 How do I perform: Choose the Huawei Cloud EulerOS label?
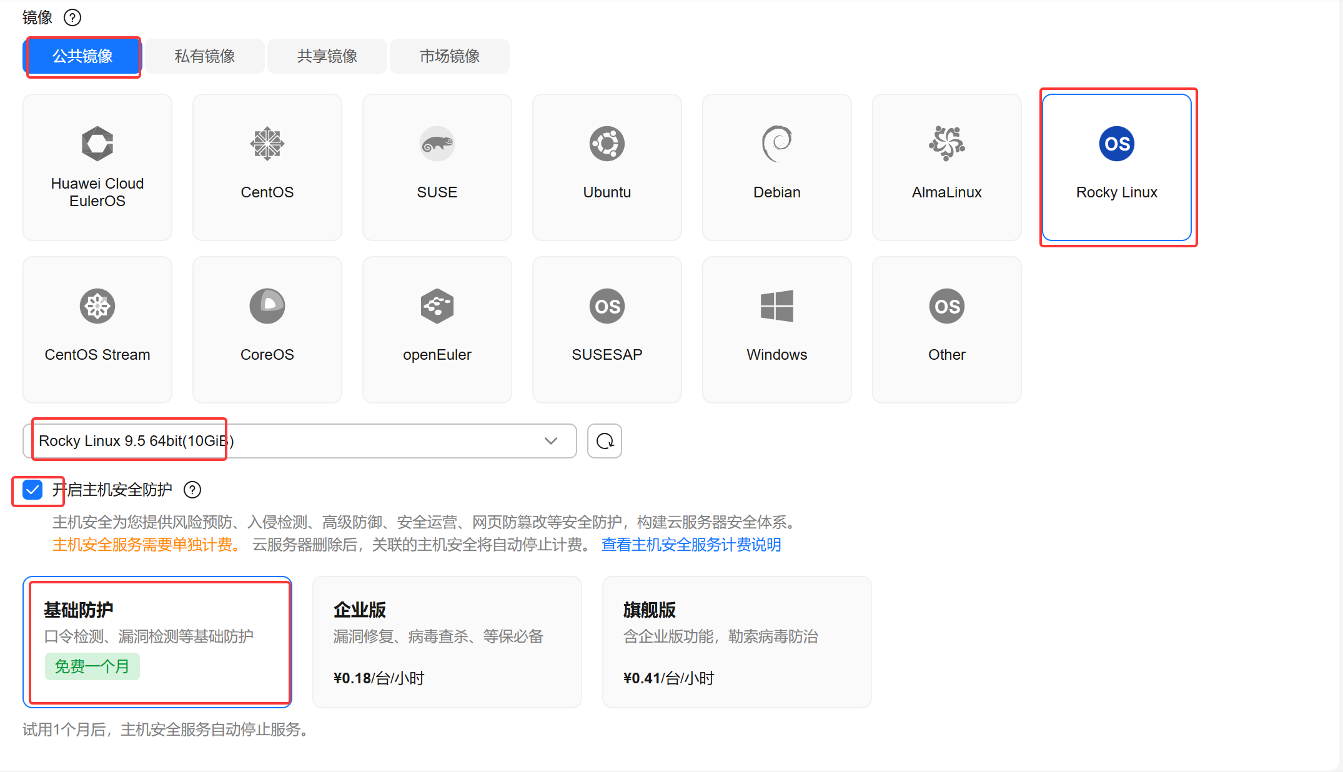(97, 192)
